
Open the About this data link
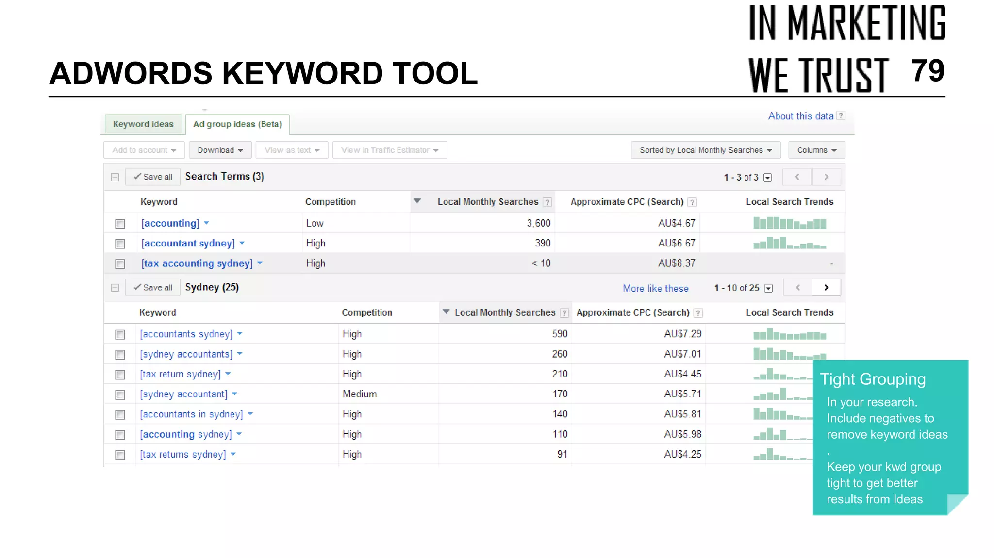800,116
